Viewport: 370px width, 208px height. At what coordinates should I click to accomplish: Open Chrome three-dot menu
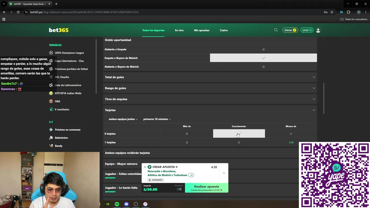click(366, 12)
